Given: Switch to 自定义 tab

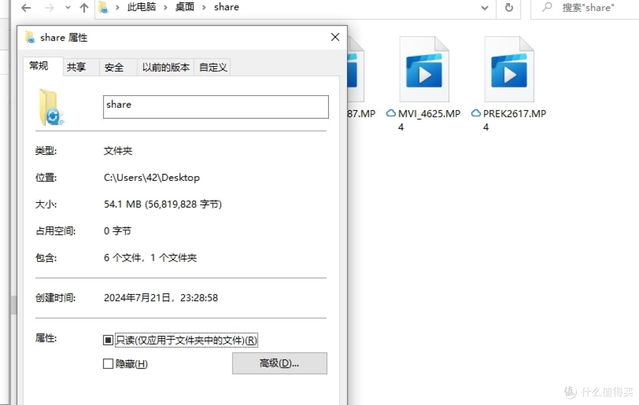Looking at the screenshot, I should (x=213, y=67).
